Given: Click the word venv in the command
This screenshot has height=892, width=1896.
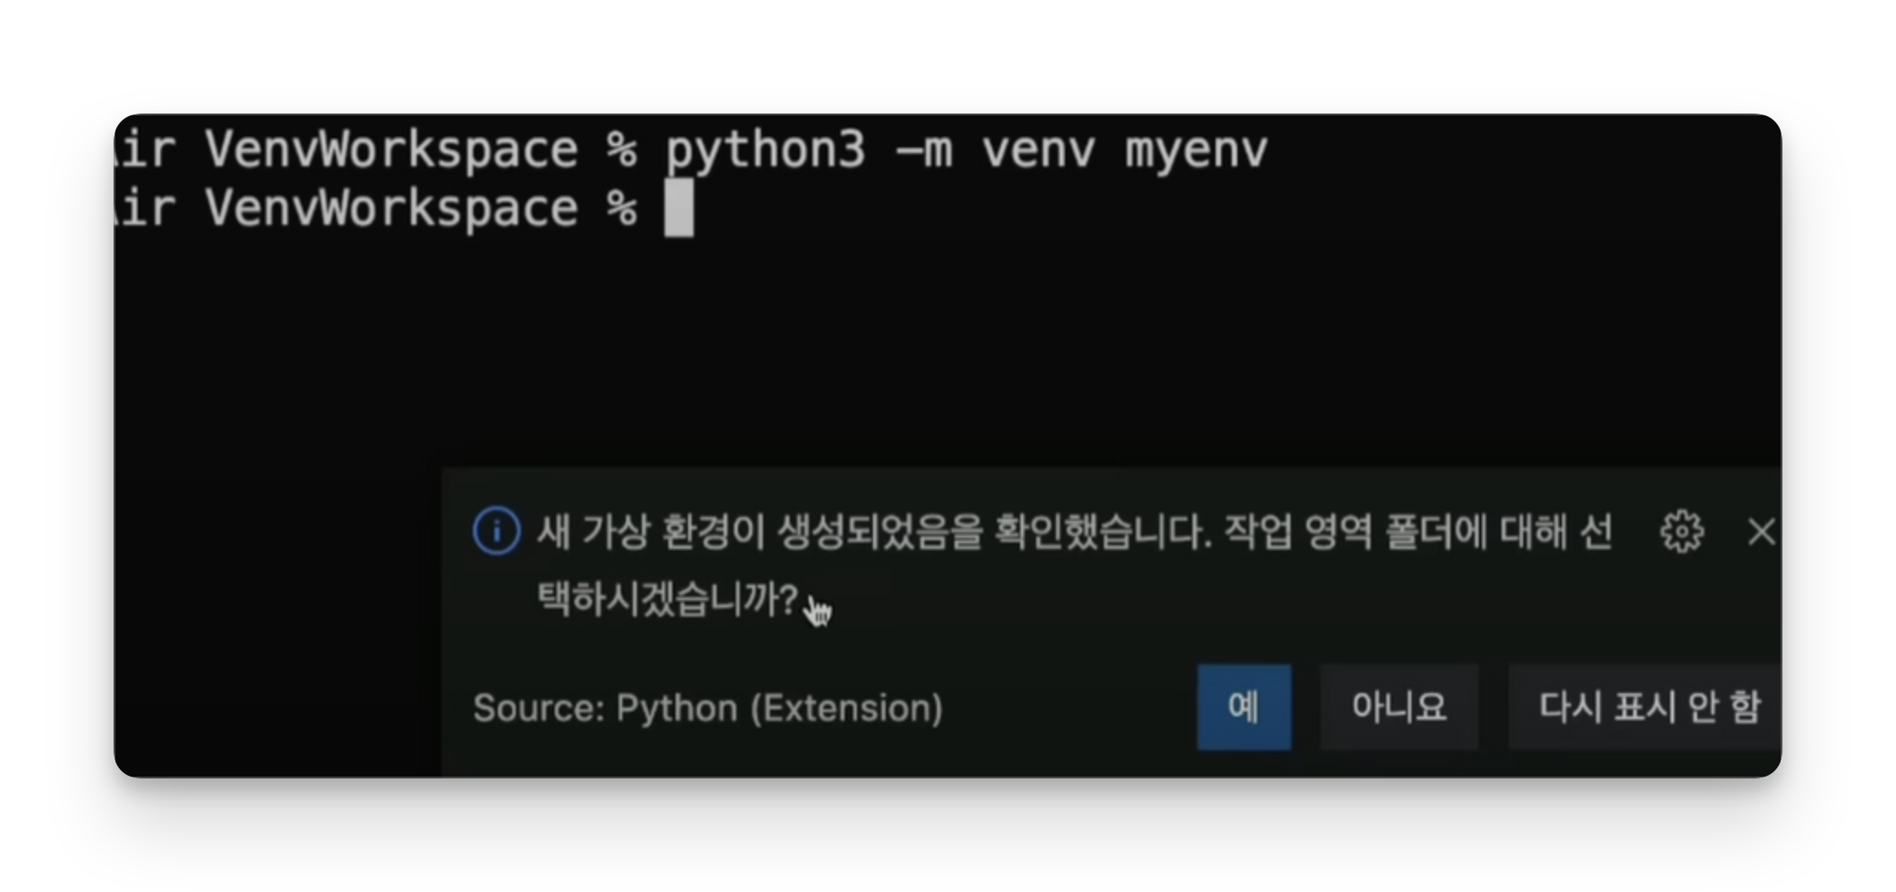Looking at the screenshot, I should [x=1038, y=151].
